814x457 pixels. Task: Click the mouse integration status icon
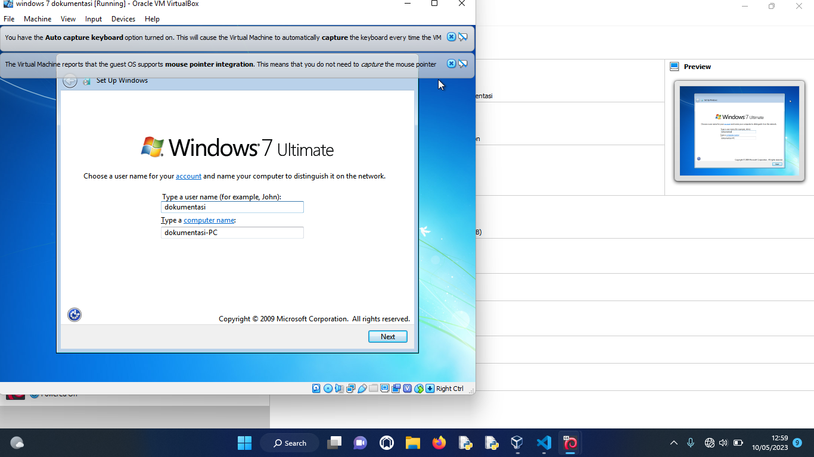click(419, 389)
